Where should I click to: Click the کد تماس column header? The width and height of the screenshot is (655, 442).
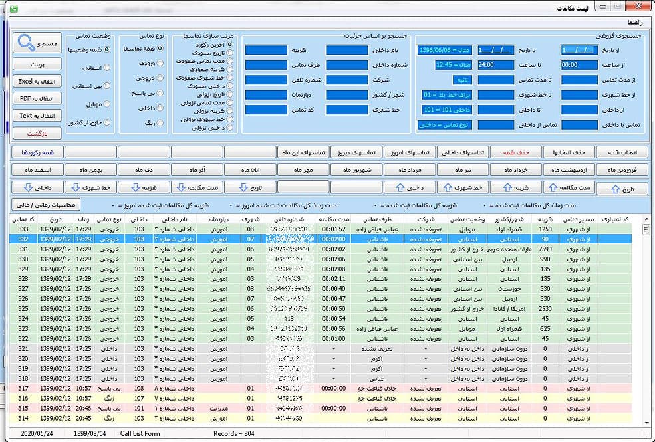click(x=23, y=219)
